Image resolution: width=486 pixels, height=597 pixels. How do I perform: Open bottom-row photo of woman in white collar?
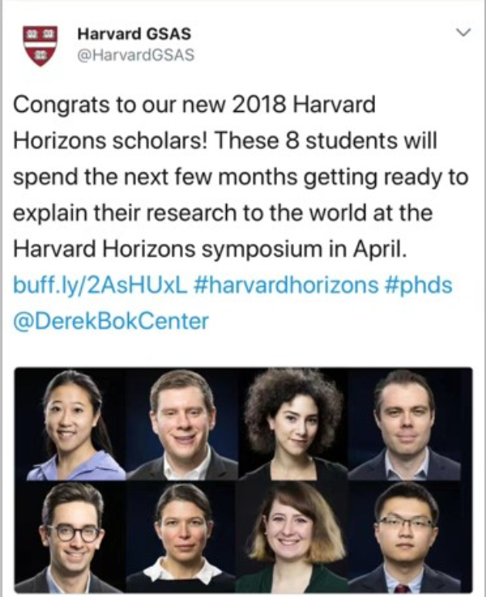click(182, 536)
